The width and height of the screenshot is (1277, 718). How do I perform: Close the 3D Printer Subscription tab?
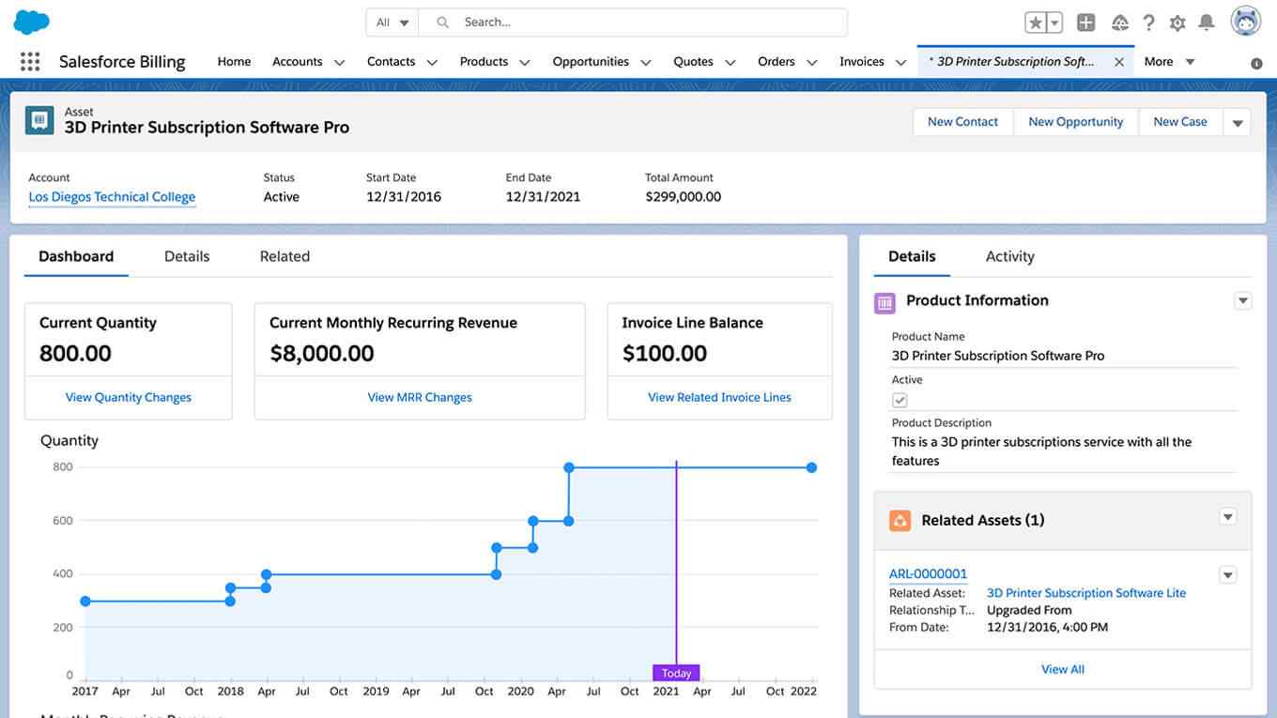pos(1119,62)
